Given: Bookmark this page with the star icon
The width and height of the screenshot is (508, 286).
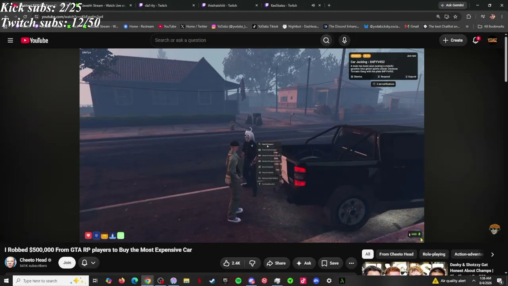Looking at the screenshot, I should [x=455, y=17].
